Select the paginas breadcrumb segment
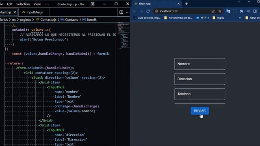Viewport: 260px width, 146px height. point(25,19)
